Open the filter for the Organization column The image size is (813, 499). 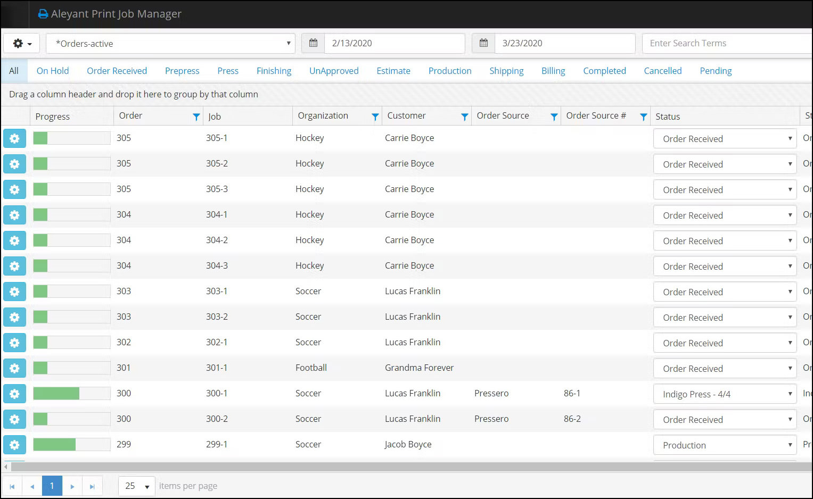click(x=375, y=115)
